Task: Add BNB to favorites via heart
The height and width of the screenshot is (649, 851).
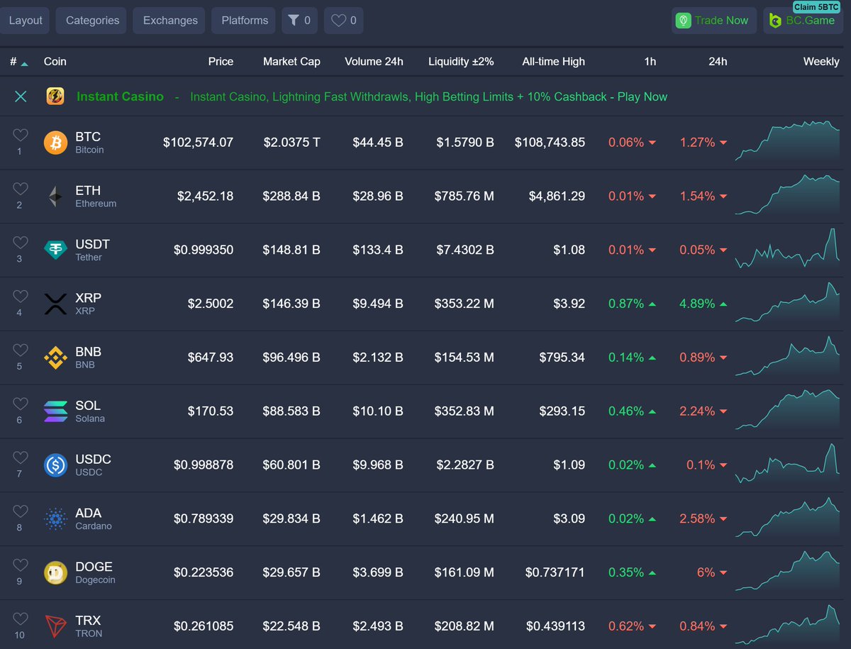Action: (21, 350)
